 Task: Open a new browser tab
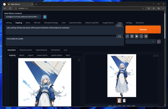point(36,4)
